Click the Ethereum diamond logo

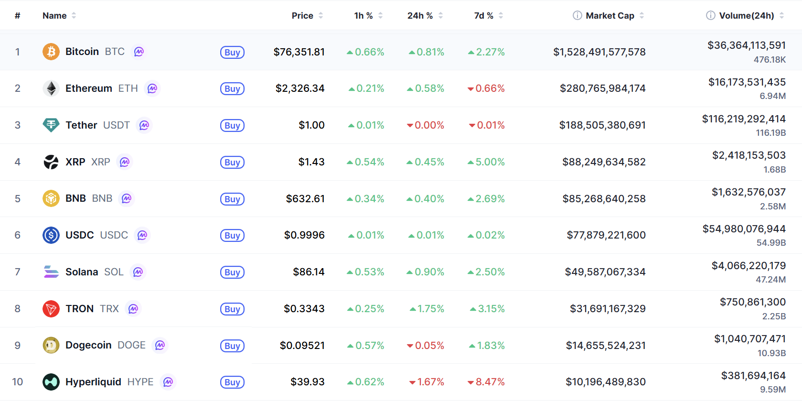point(51,88)
